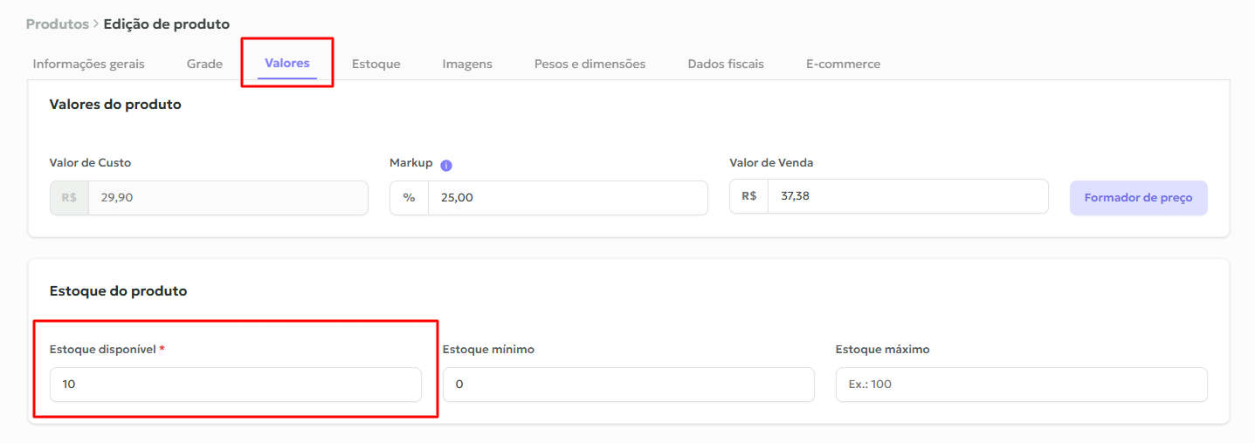Open the Informações gerais tab

click(88, 64)
